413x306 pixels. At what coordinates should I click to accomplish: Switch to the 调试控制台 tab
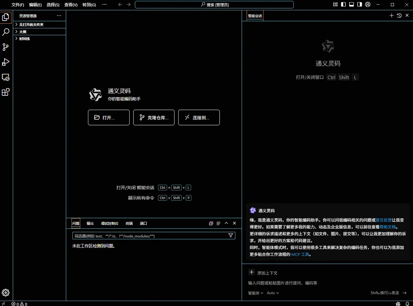pos(110,224)
